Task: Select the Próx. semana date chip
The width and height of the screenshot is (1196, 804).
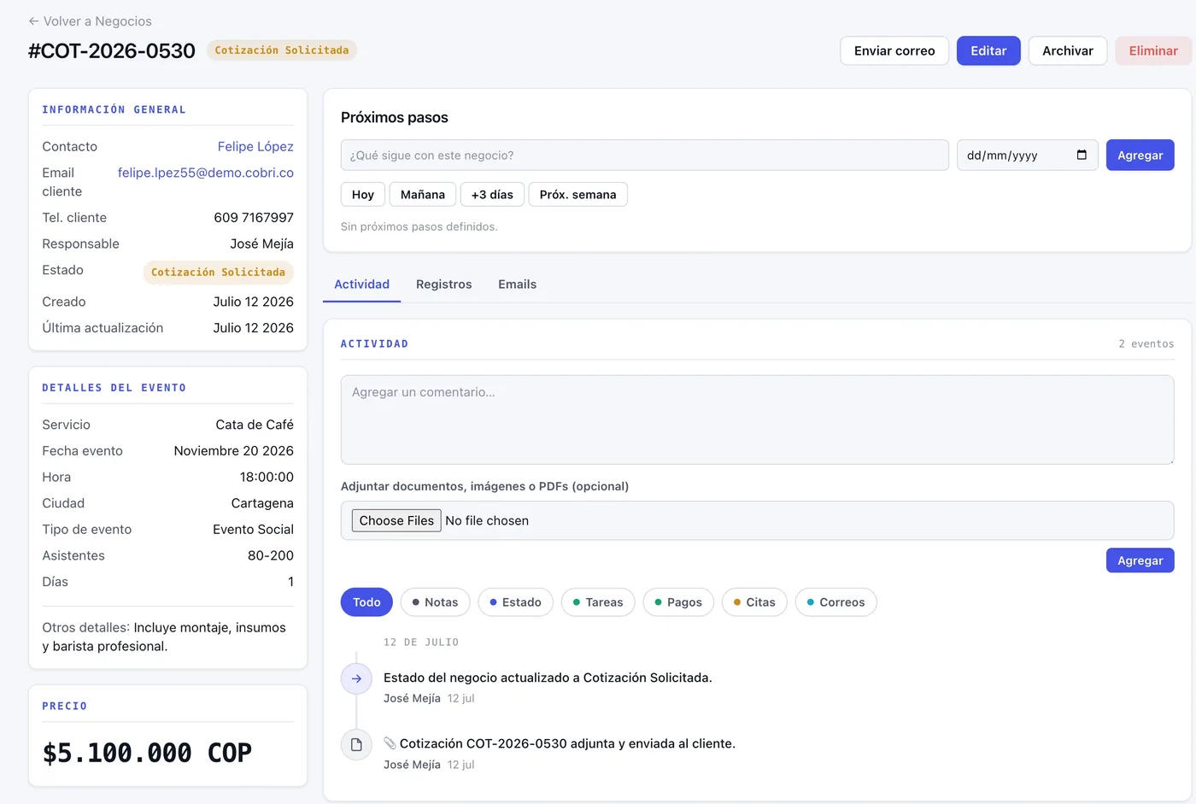Action: (577, 195)
